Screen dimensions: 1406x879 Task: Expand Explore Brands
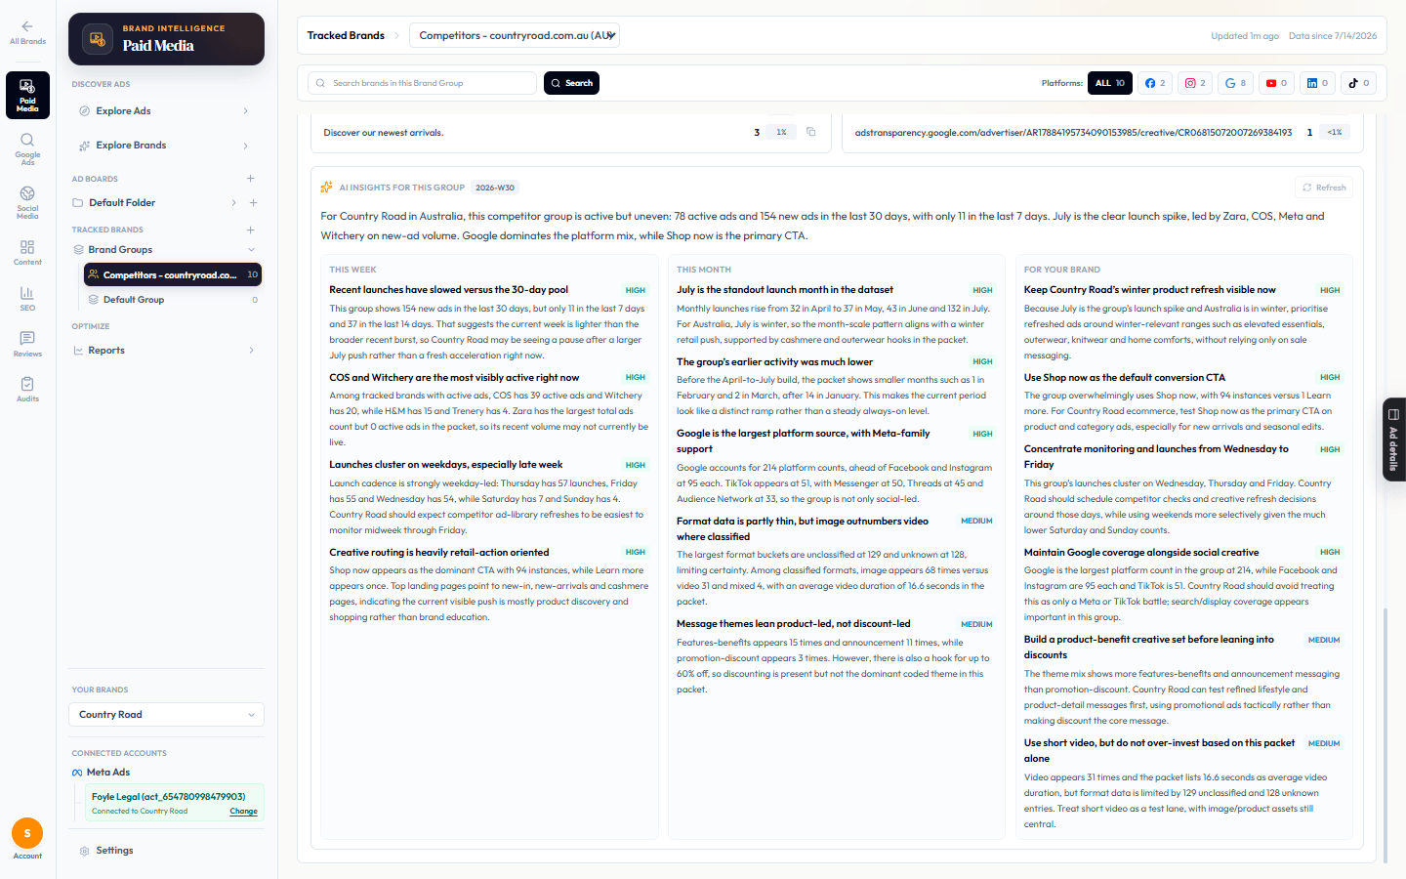pos(245,146)
